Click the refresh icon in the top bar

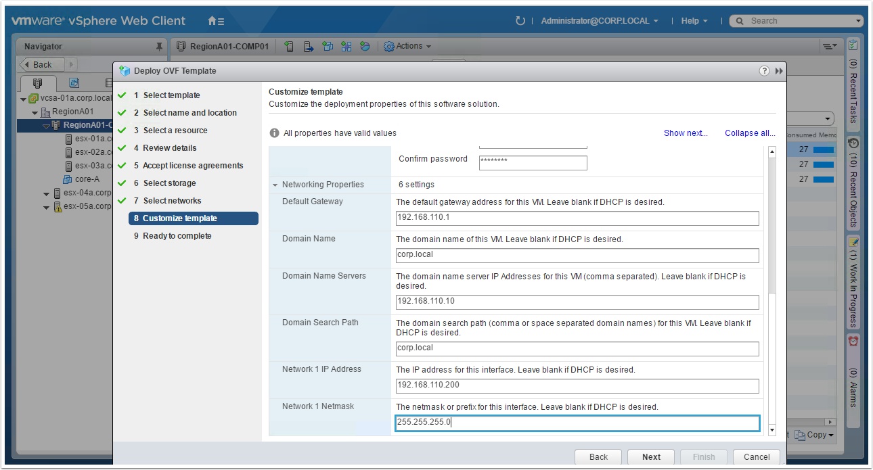(520, 21)
